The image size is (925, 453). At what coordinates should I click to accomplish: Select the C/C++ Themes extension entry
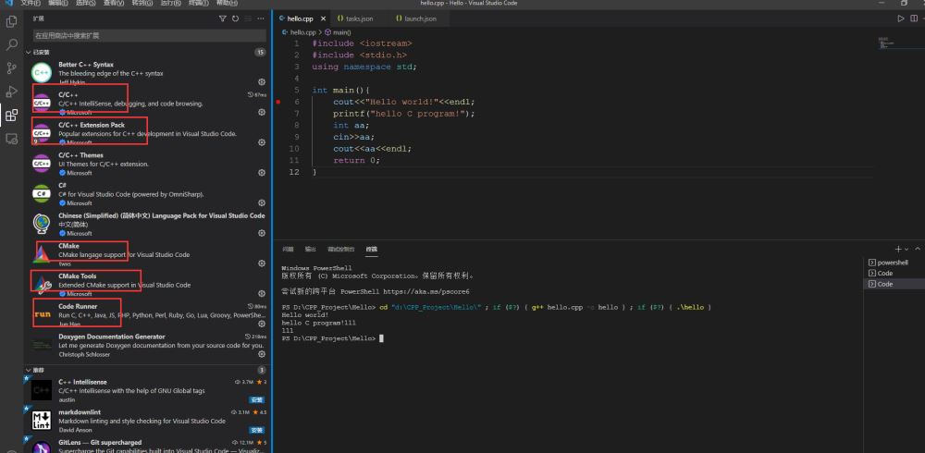tap(147, 164)
